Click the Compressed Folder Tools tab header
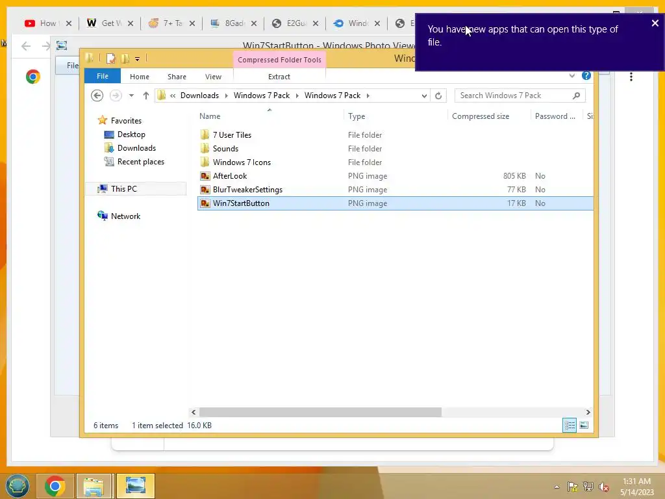The width and height of the screenshot is (665, 499). 279,60
